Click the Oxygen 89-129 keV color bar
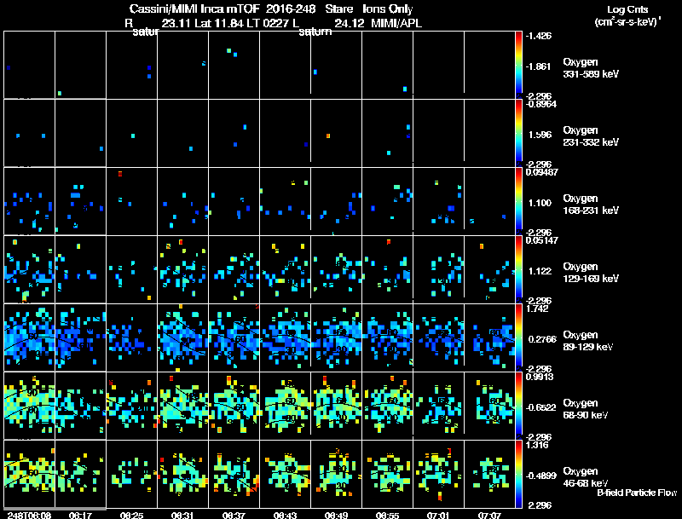 pyautogui.click(x=518, y=337)
